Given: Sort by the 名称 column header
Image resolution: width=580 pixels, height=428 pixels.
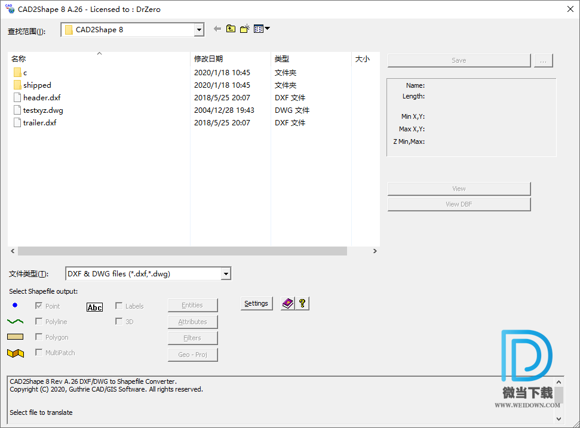Looking at the screenshot, I should (x=99, y=58).
